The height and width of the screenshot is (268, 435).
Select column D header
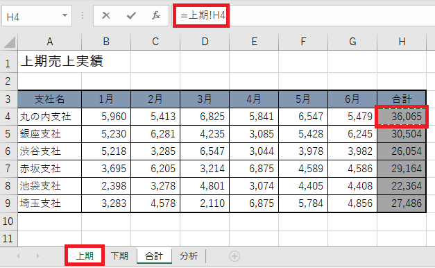205,42
